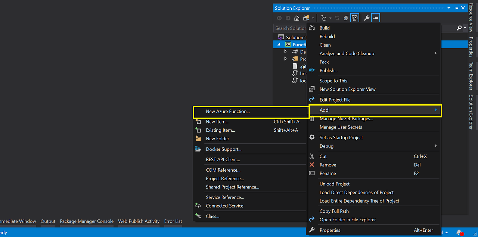Open the Switch Views dropdown arrow

click(313, 18)
